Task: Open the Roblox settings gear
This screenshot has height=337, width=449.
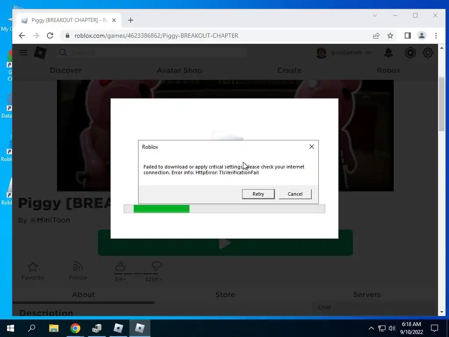Action: pyautogui.click(x=428, y=53)
